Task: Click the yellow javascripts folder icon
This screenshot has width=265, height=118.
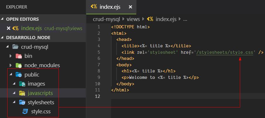Action: pyautogui.click(x=22, y=93)
